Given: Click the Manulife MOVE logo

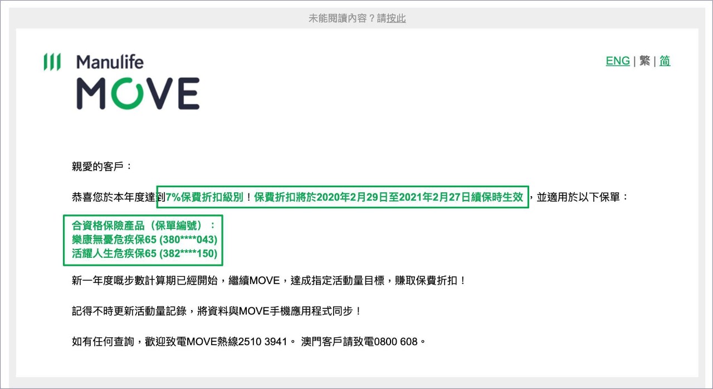Looking at the screenshot, I should point(121,81).
